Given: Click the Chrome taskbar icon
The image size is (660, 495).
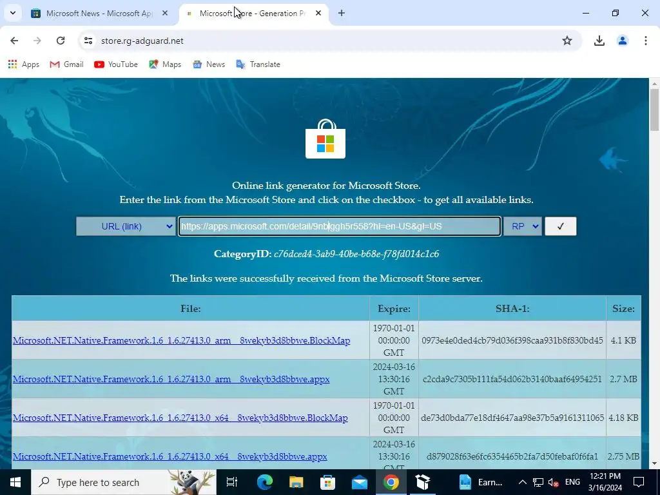Looking at the screenshot, I should pos(391,482).
